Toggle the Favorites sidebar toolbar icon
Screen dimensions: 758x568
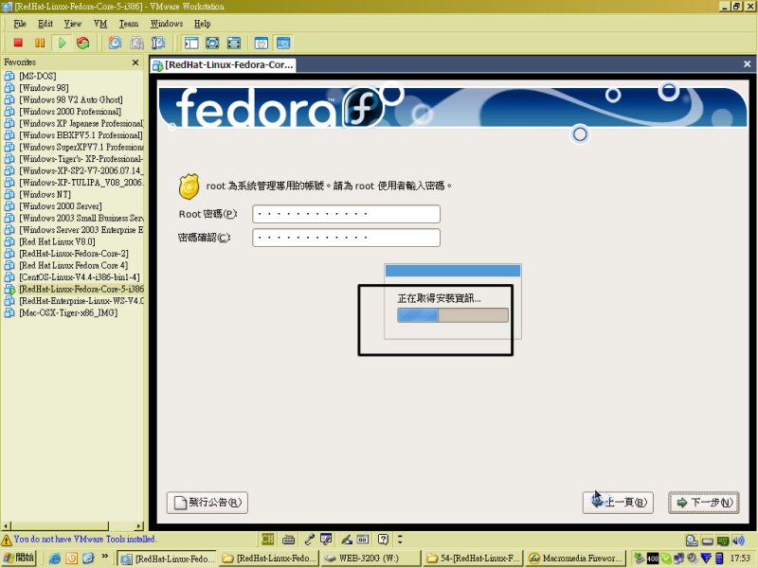(x=191, y=43)
